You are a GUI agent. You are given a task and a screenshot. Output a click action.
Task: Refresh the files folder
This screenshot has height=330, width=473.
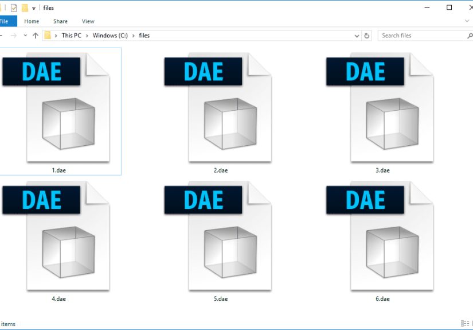[366, 36]
